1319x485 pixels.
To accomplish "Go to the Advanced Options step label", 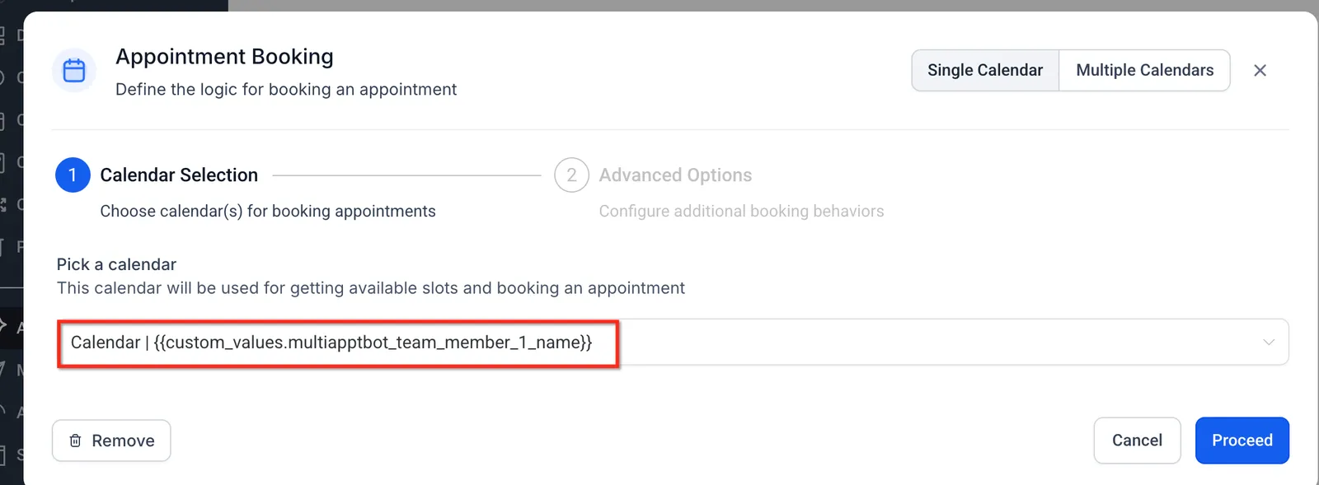I will point(675,175).
